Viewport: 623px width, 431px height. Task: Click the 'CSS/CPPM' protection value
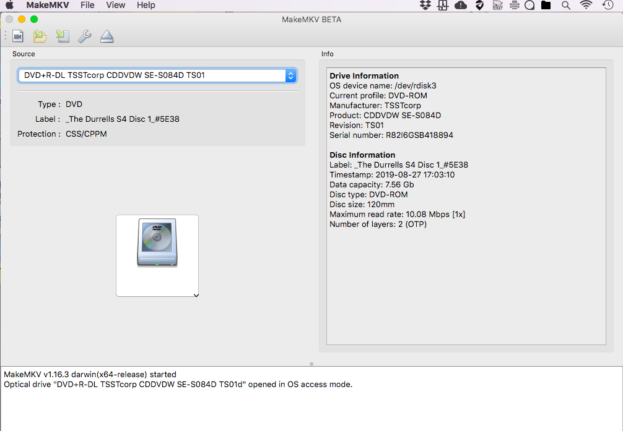click(86, 134)
